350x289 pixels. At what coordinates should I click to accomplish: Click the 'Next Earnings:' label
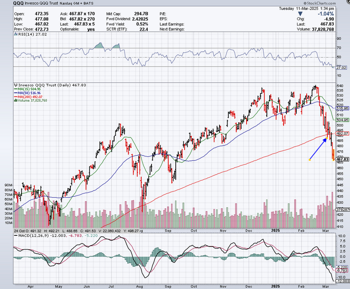click(x=172, y=29)
